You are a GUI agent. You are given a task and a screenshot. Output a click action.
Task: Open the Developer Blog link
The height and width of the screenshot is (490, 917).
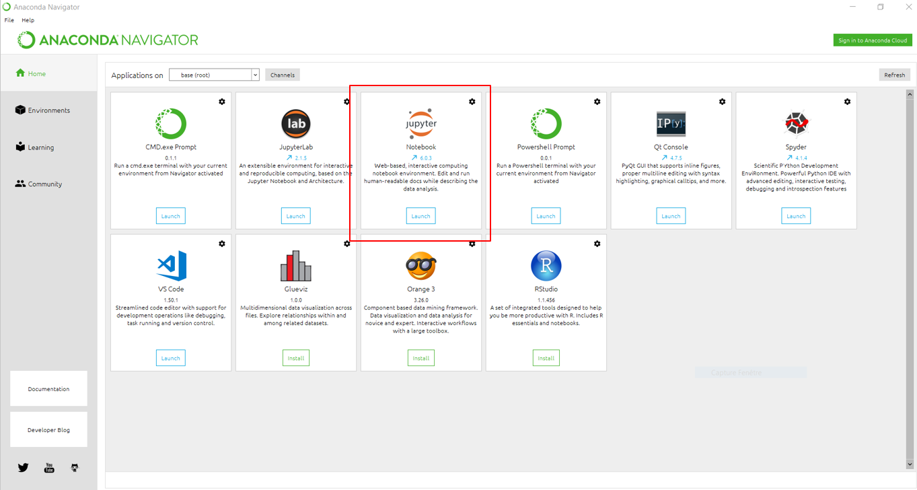tap(48, 429)
